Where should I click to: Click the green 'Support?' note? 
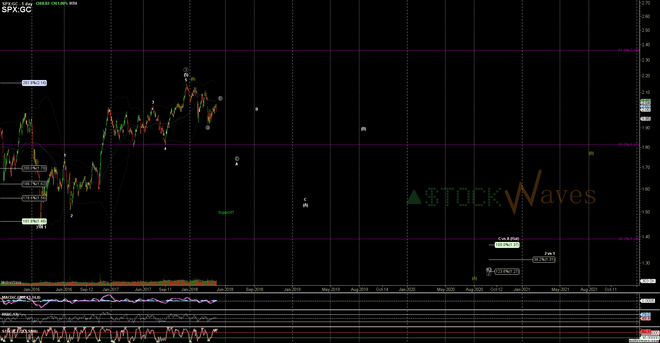(x=226, y=212)
